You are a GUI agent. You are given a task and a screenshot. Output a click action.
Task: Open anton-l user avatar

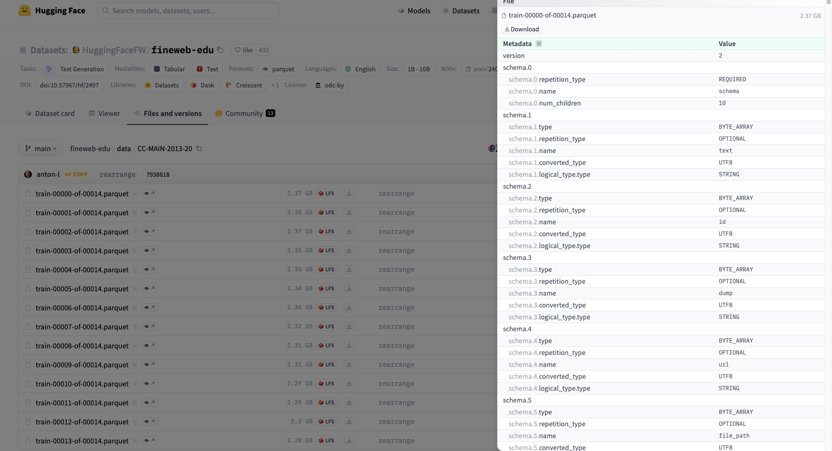click(28, 174)
